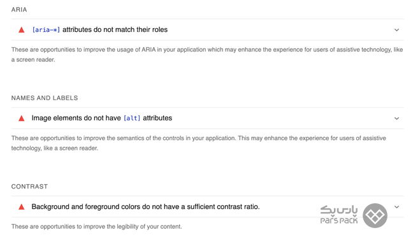Click the ParsPack text logo watermark
The image size is (413, 237).
[339, 215]
